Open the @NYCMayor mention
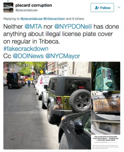 pyautogui.click(x=63, y=56)
